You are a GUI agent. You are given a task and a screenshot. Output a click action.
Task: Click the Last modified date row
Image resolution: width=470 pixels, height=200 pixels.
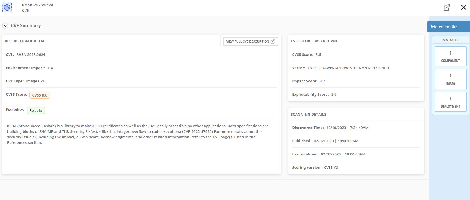(x=356, y=154)
